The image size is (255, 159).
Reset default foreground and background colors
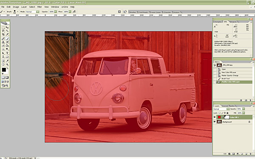point(3,73)
